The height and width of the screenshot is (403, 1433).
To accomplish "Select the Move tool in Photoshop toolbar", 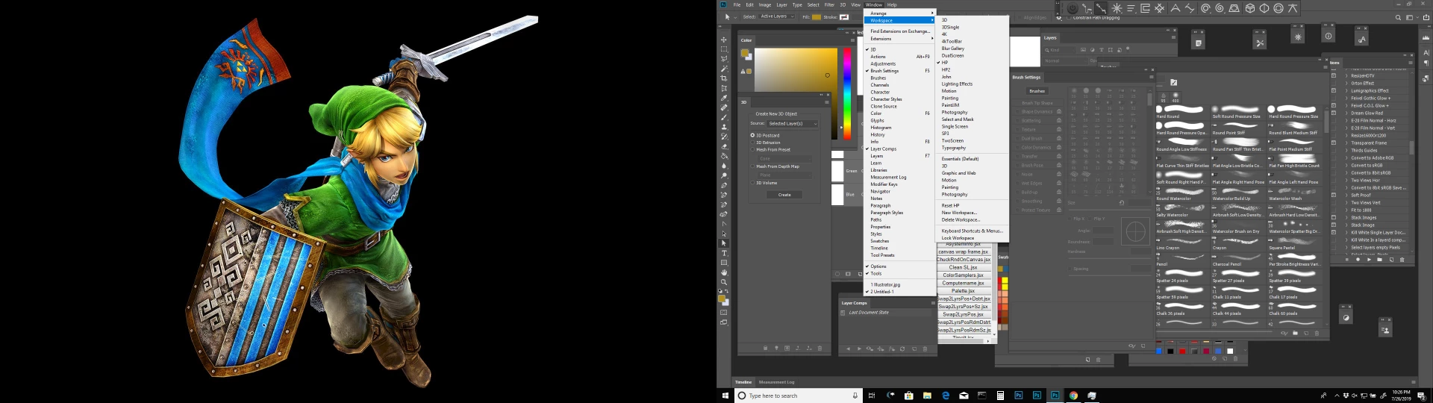I will point(723,40).
